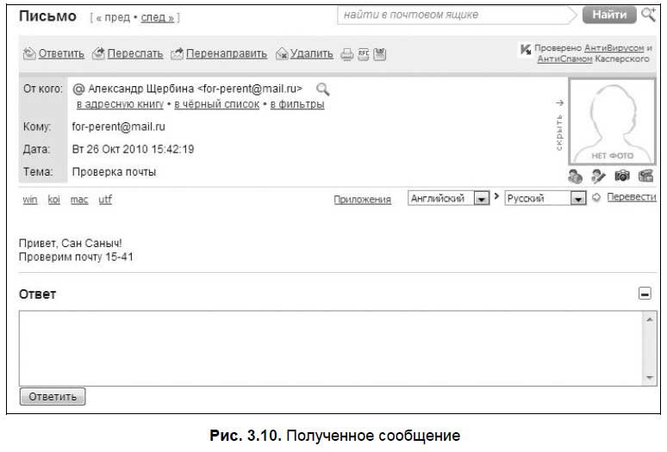
Task: Click the mailbox search input field
Action: pos(453,15)
